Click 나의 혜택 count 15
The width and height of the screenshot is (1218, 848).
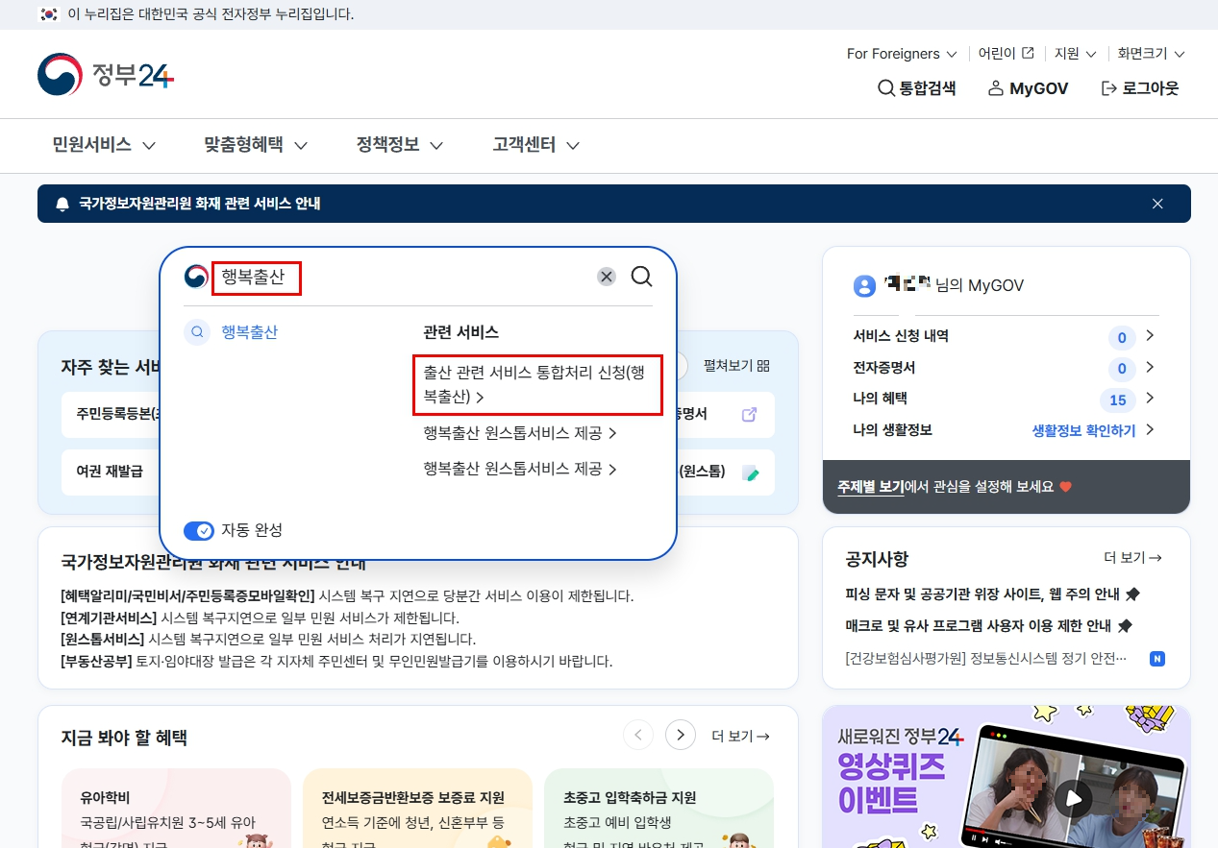1117,400
